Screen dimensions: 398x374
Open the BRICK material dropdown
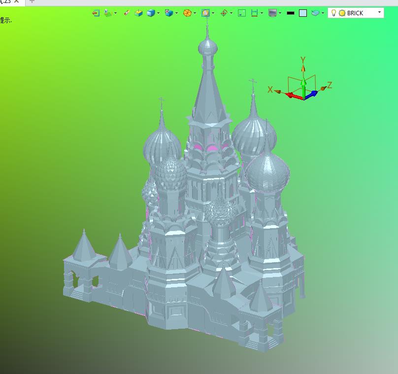379,12
